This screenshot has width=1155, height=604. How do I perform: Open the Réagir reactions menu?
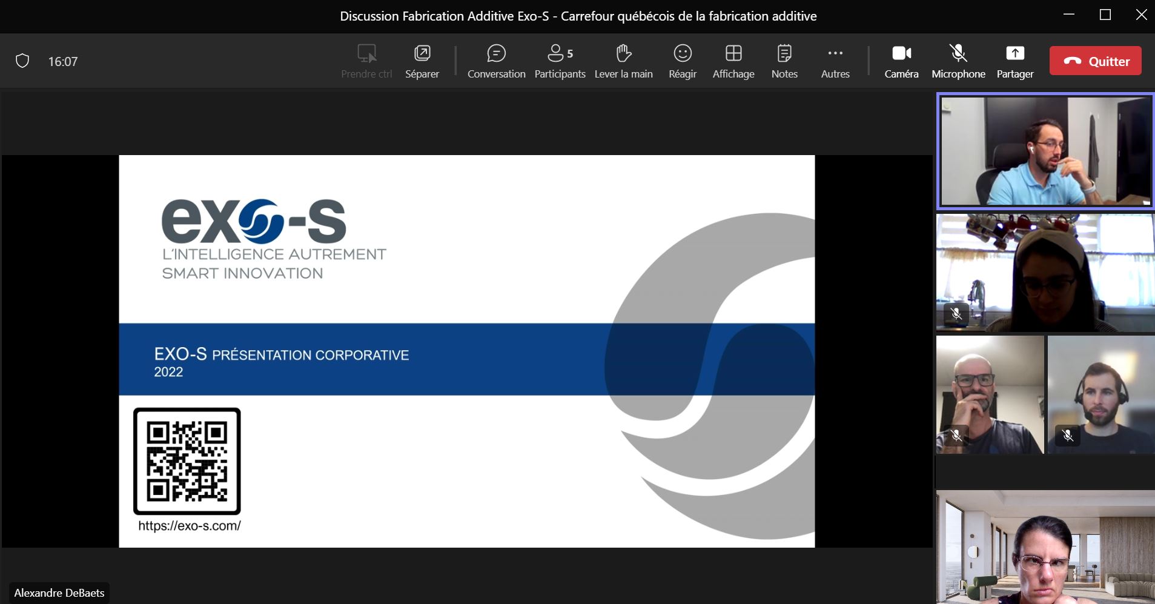[683, 61]
